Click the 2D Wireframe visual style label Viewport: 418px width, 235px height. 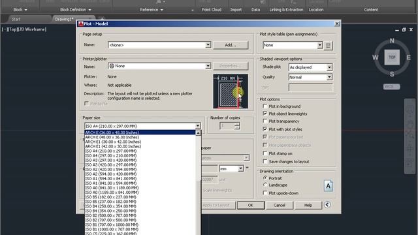31,29
